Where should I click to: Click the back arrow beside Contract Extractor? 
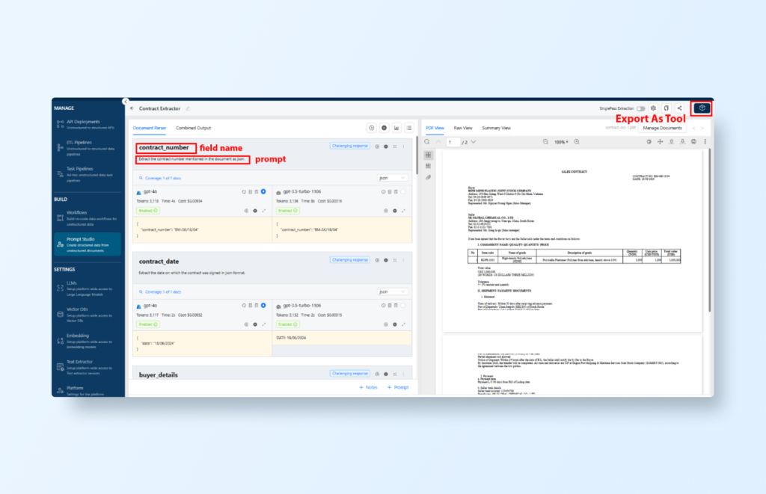[132, 108]
